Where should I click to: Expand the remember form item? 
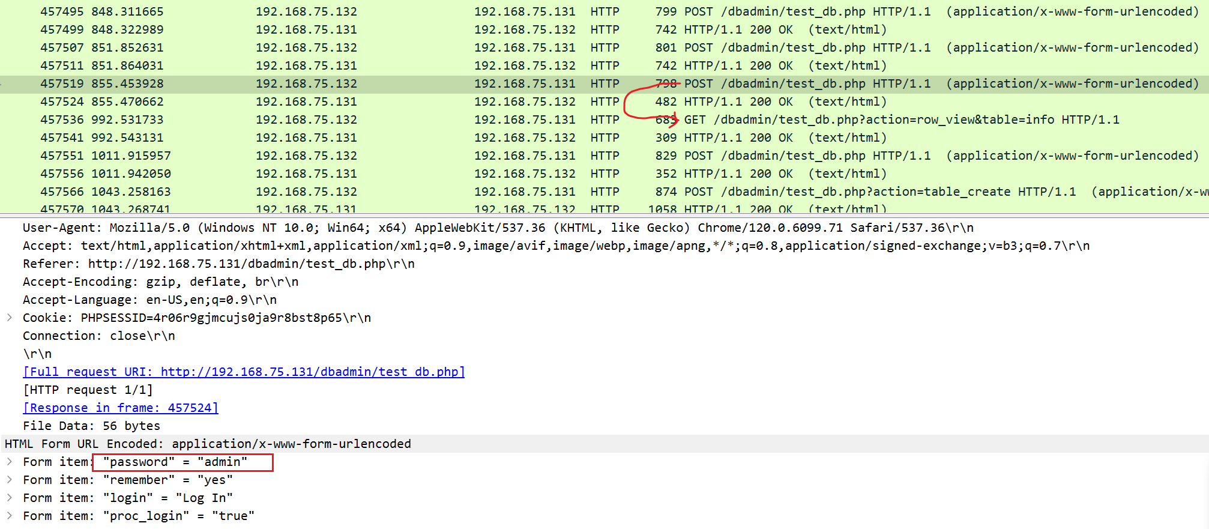click(9, 480)
